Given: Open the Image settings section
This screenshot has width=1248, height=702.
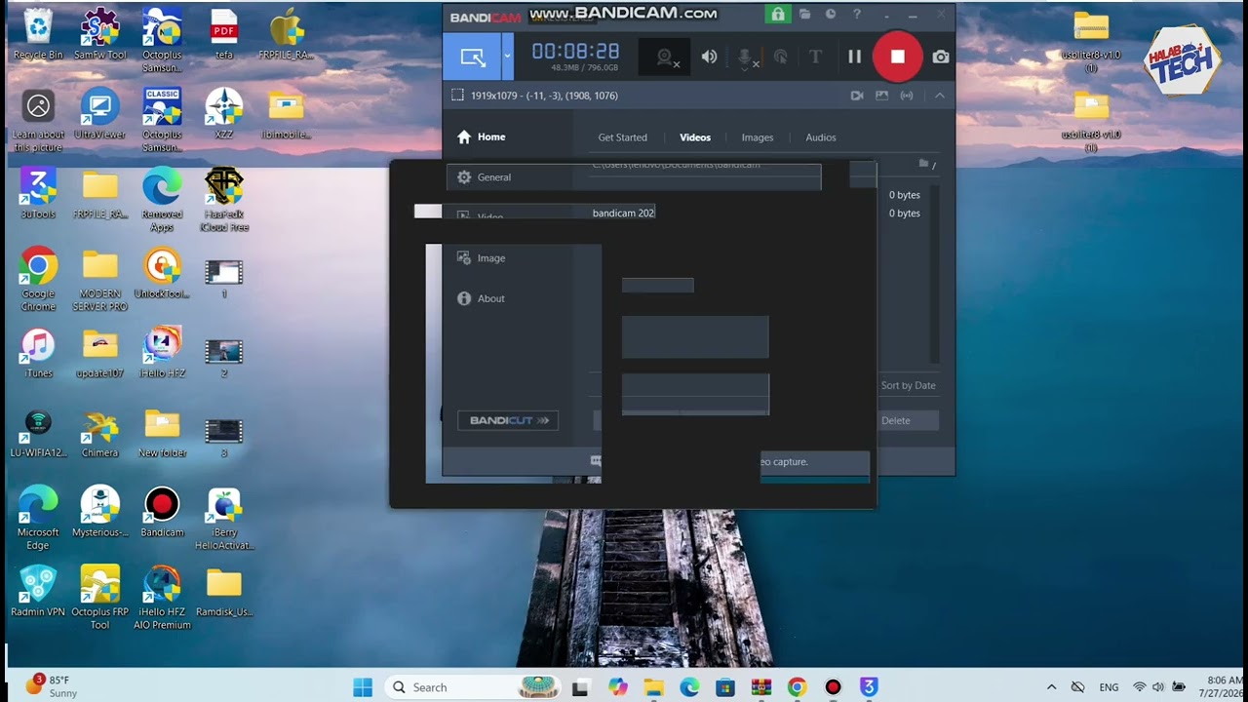Looking at the screenshot, I should [x=482, y=258].
